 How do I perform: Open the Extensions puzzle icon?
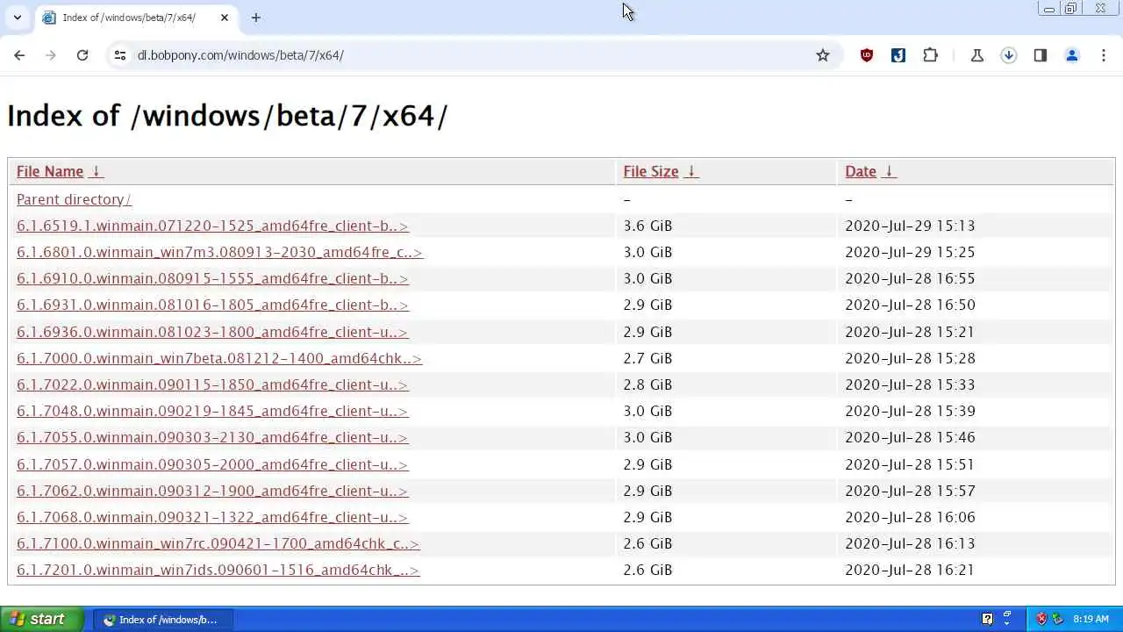931,55
